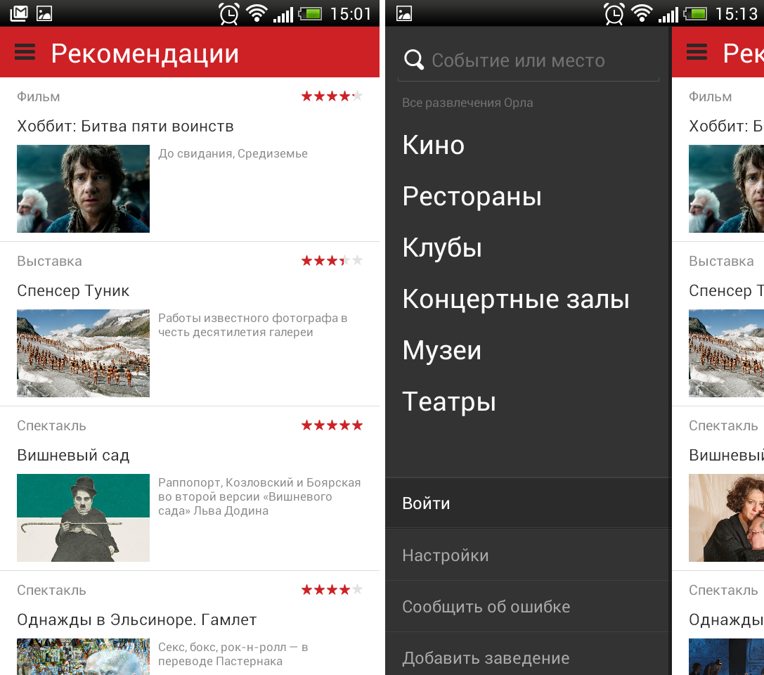Image resolution: width=764 pixels, height=675 pixels.
Task: Tap Рекомендации header title in left screen
Action: click(145, 53)
